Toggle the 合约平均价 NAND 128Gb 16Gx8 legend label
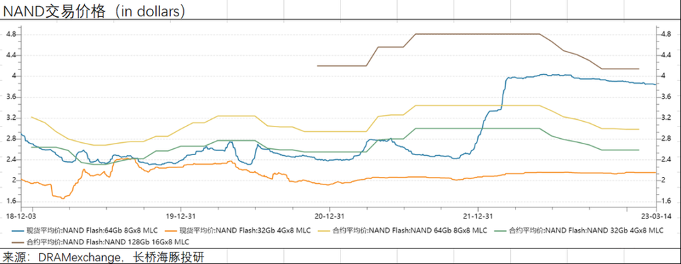Screen dimensions: 681x264 tap(109, 241)
